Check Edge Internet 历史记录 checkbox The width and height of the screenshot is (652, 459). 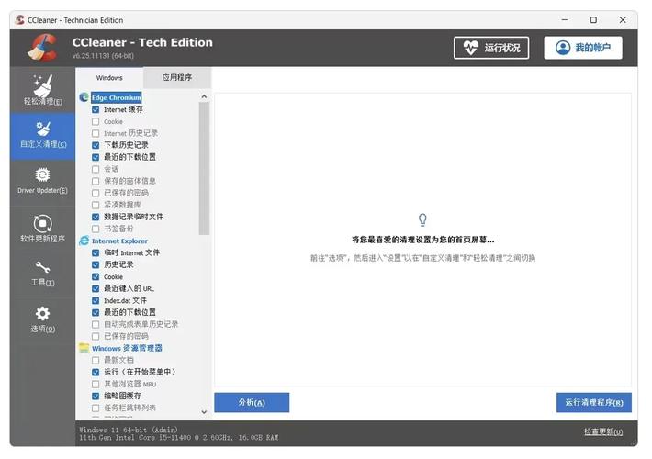point(96,133)
